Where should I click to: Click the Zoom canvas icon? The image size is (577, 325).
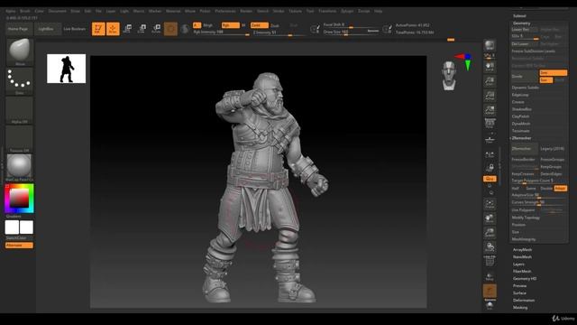(x=490, y=81)
